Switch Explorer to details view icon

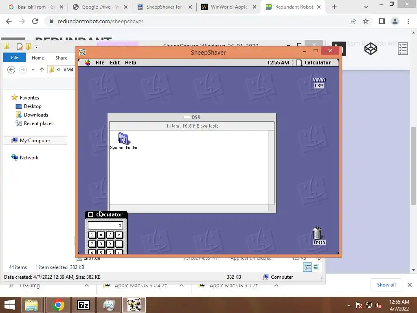coord(308,267)
